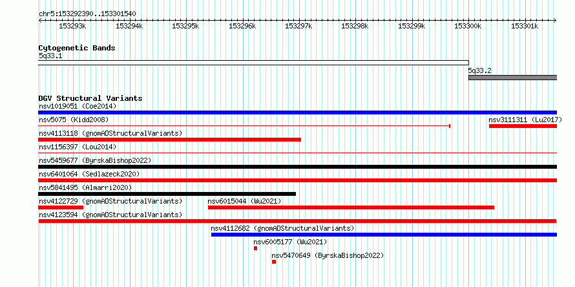This screenshot has width=575, height=287.
Task: Click the 153296k ruler tick label
Action: click(x=242, y=27)
